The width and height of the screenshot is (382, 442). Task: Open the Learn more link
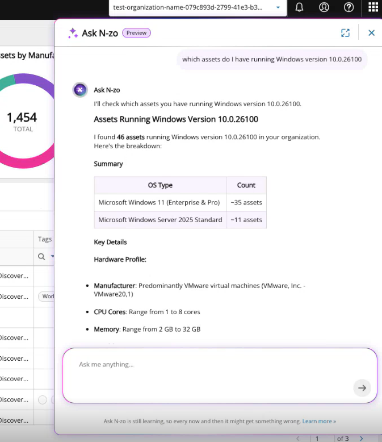pyautogui.click(x=319, y=421)
